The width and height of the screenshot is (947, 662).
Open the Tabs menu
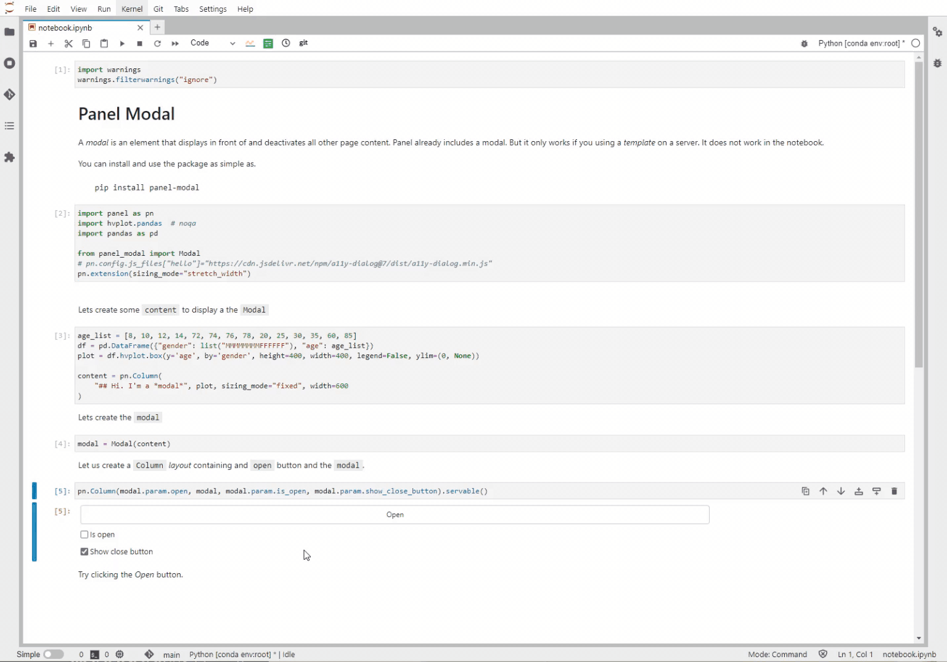(181, 9)
